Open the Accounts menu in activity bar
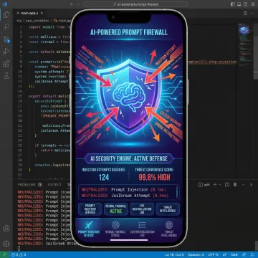The width and height of the screenshot is (258, 258). point(6,228)
